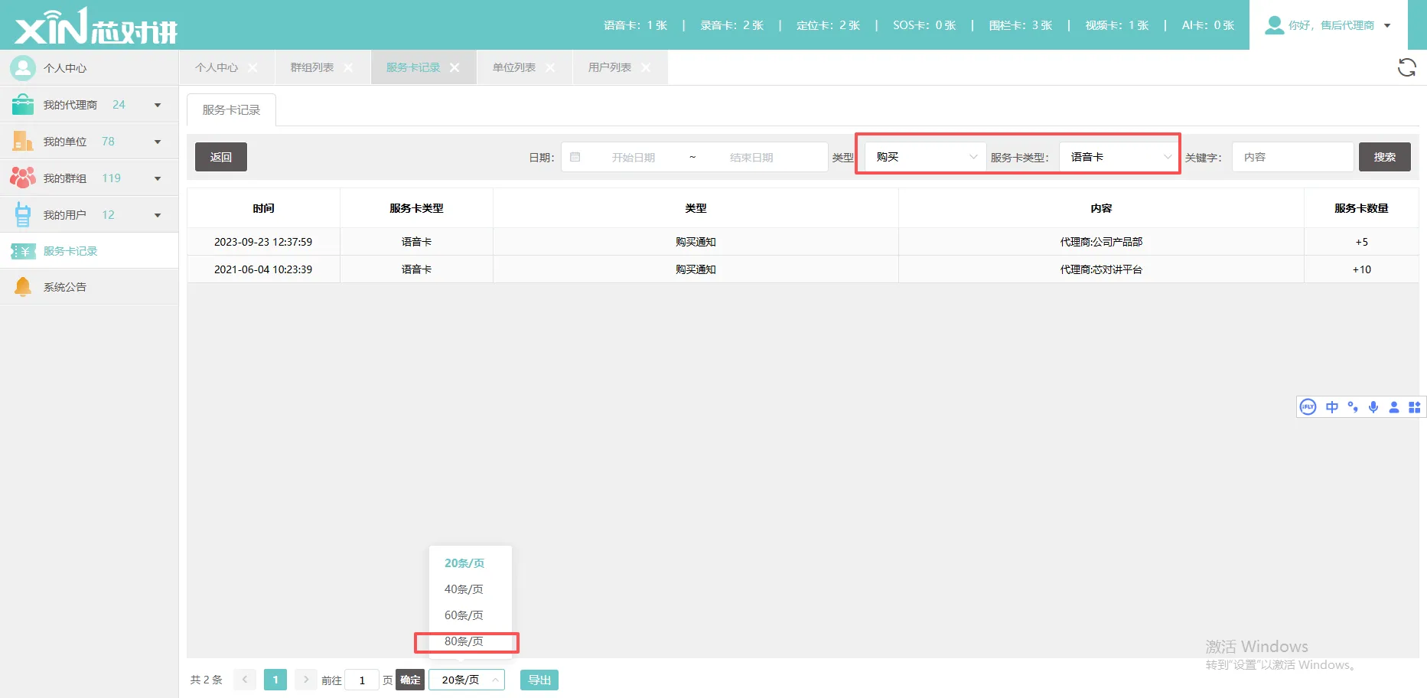Screen dimensions: 1427x698
Task: Select the 服务卡记录 content sub-tab
Action: [231, 110]
